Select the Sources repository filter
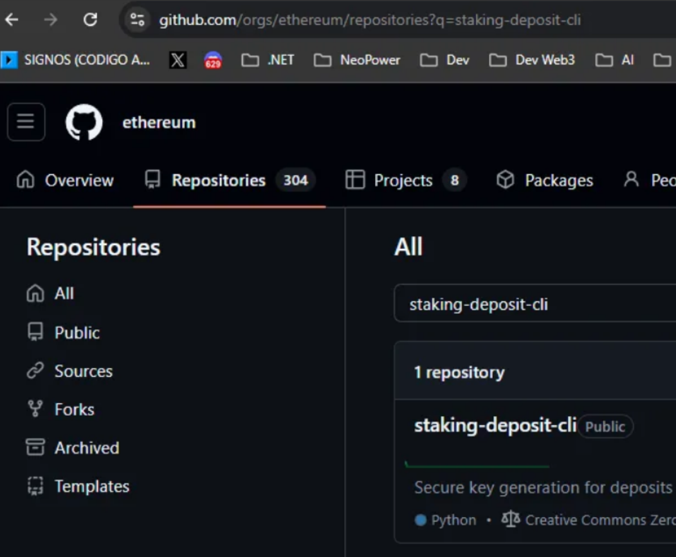This screenshot has width=676, height=557. coord(82,371)
